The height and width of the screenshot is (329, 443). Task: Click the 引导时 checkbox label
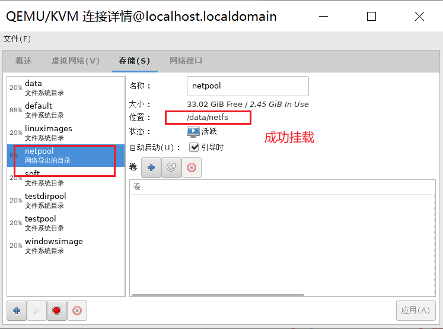tap(212, 147)
